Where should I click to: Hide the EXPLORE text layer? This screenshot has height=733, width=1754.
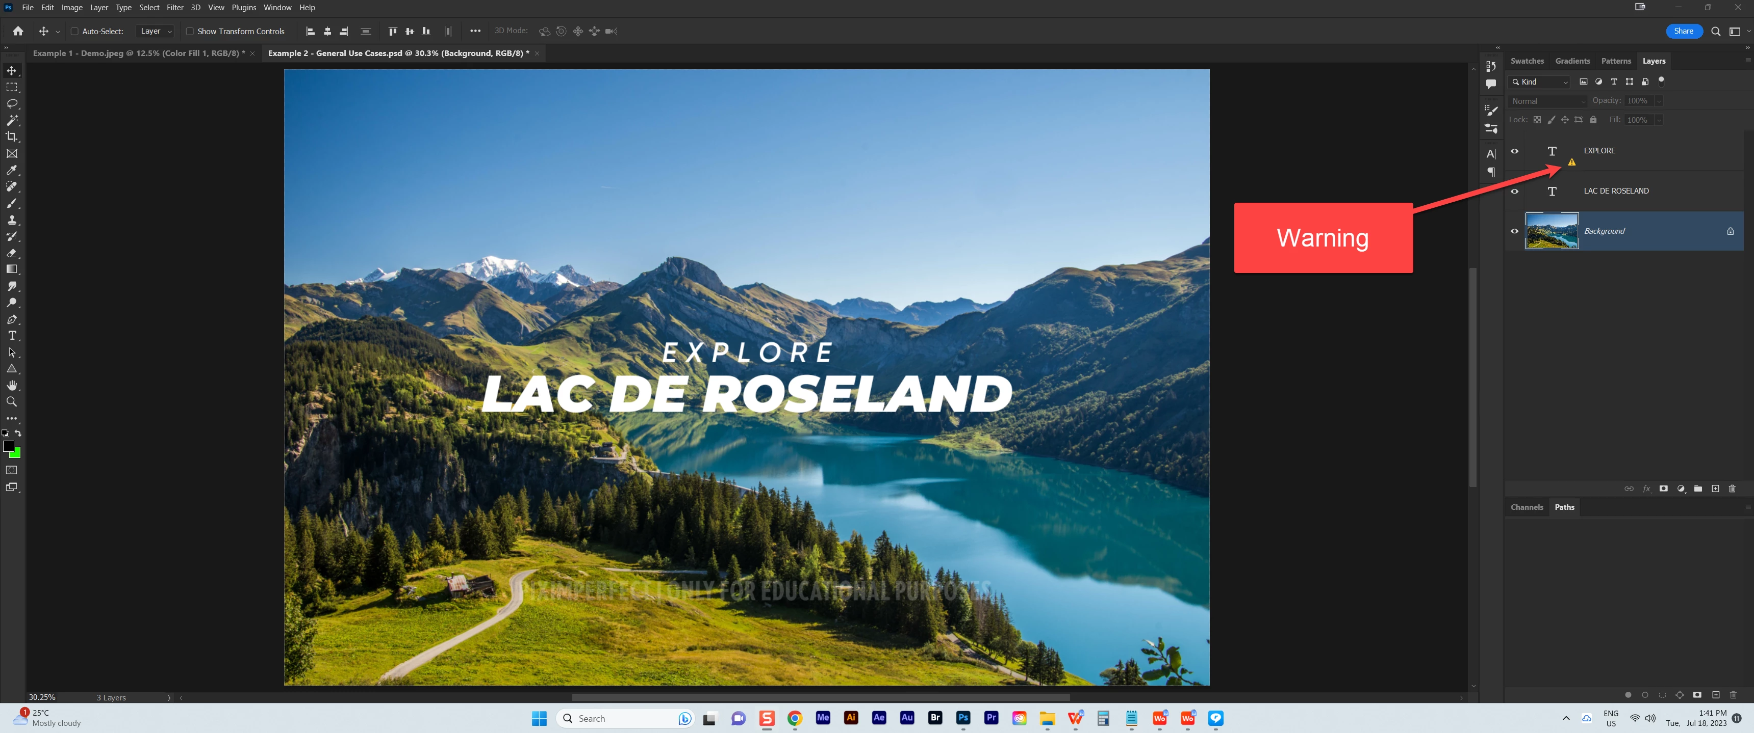1514,151
